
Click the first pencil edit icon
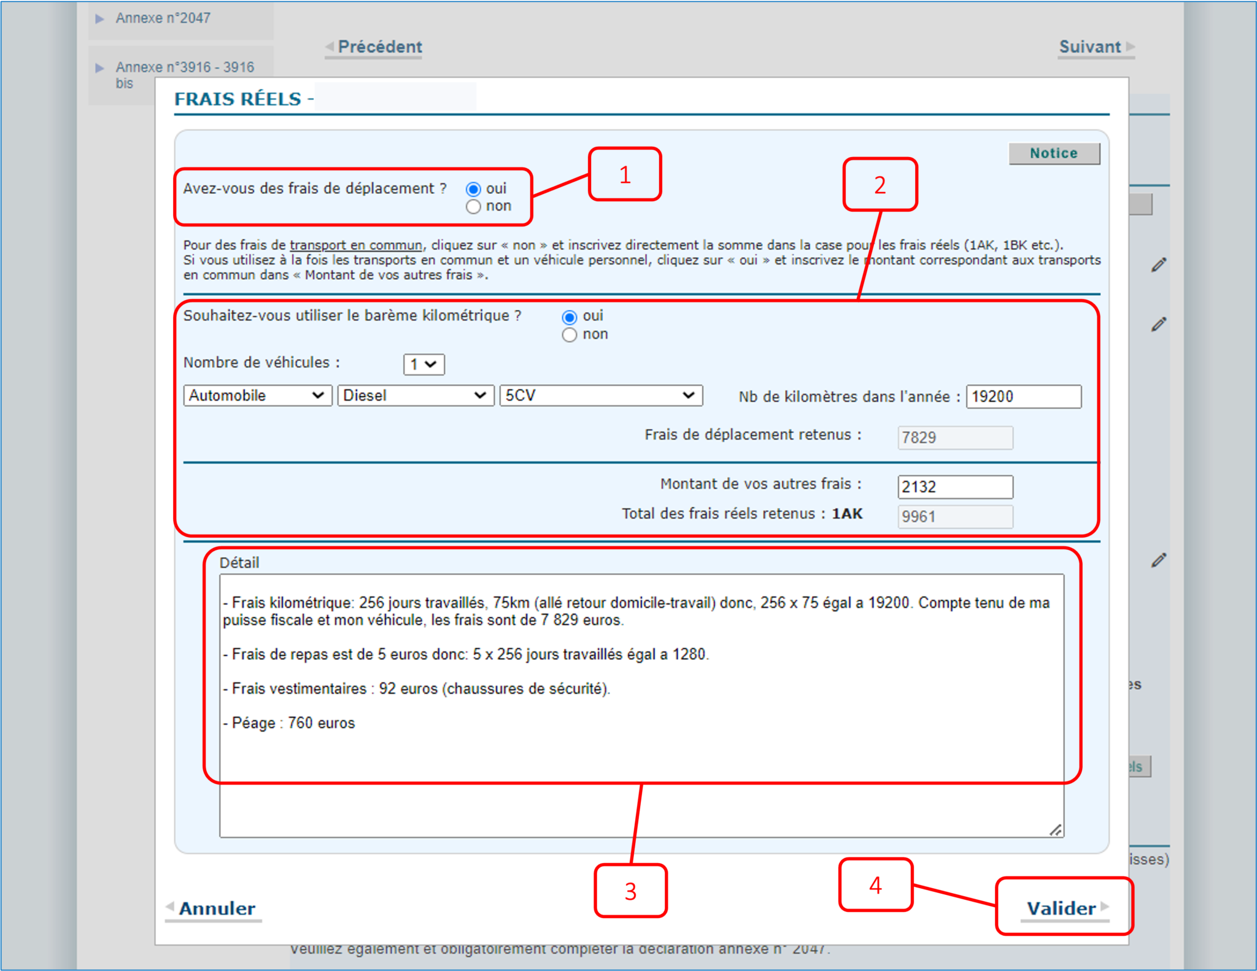(1158, 265)
